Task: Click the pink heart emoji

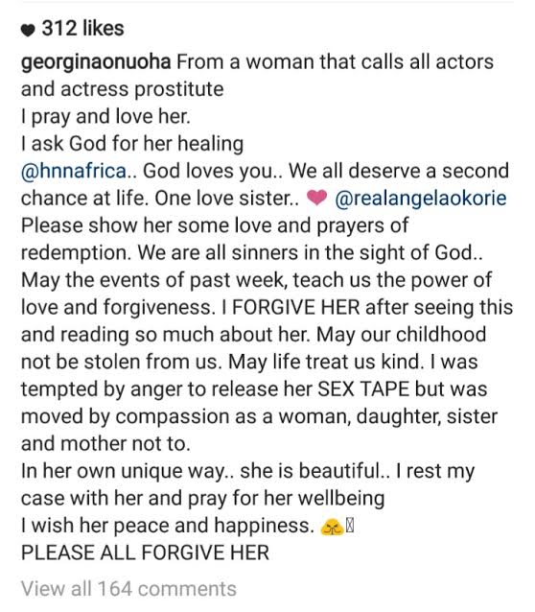Action: [x=316, y=198]
